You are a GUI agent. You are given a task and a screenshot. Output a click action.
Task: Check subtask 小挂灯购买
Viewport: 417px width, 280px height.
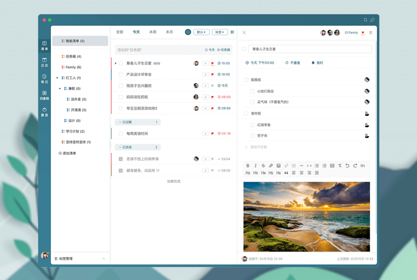click(x=252, y=91)
